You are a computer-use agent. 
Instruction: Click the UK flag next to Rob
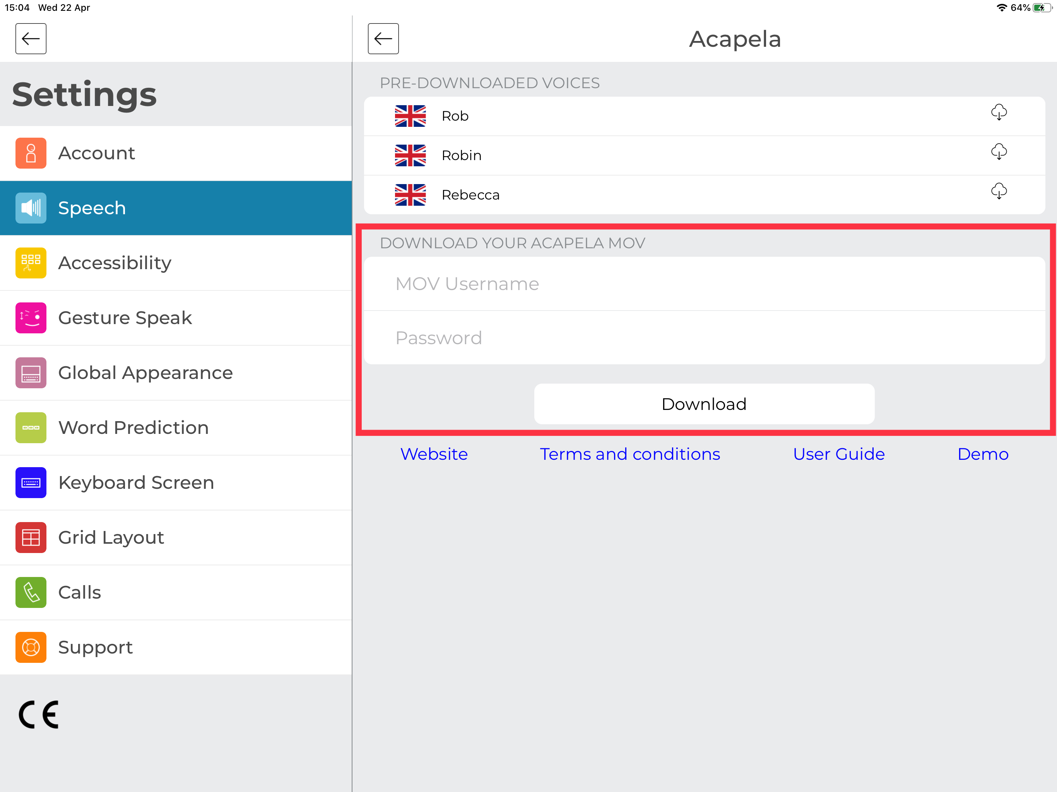[410, 116]
